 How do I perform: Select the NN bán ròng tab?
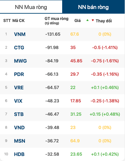[93, 7]
